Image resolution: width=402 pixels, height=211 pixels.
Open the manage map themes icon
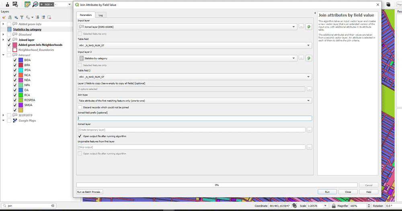pyautogui.click(x=16, y=17)
